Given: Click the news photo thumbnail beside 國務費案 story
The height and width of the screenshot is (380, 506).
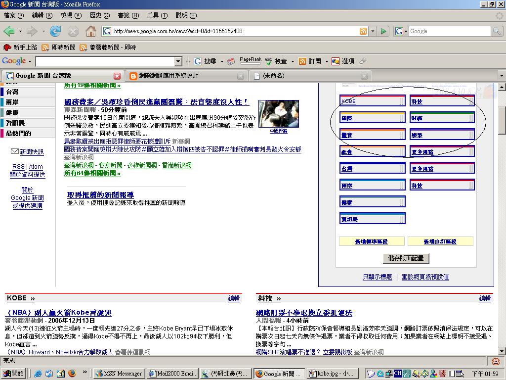Looking at the screenshot, I should (279, 114).
